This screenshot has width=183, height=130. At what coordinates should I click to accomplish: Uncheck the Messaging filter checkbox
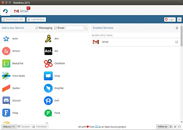point(37,28)
